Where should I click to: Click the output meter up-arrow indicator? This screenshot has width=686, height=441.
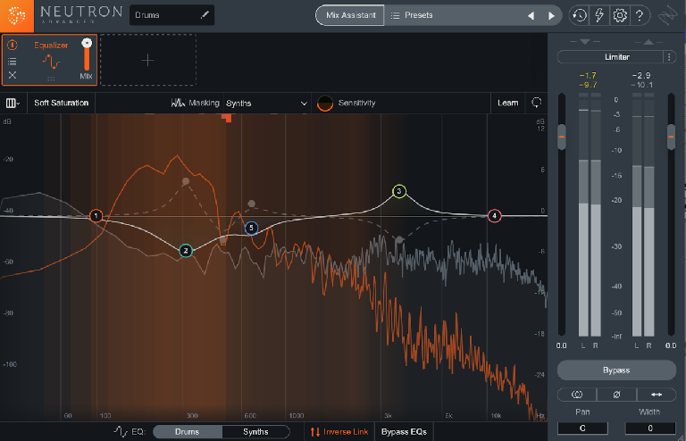(648, 42)
